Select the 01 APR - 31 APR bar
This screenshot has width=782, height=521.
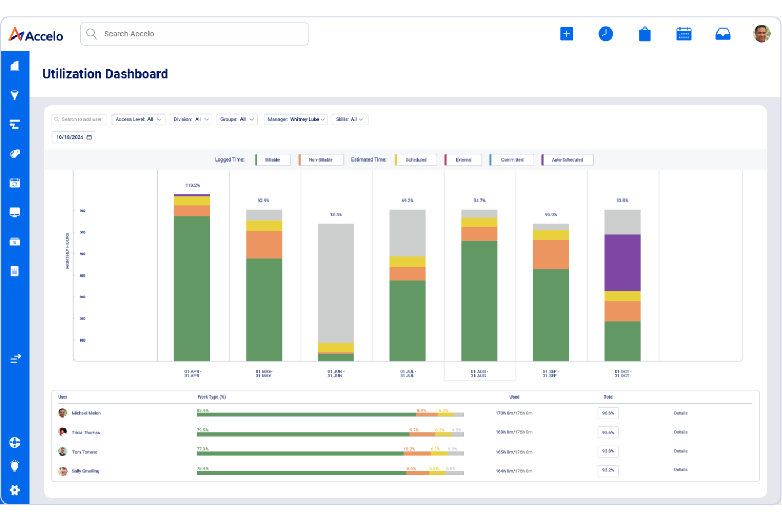pos(192,278)
